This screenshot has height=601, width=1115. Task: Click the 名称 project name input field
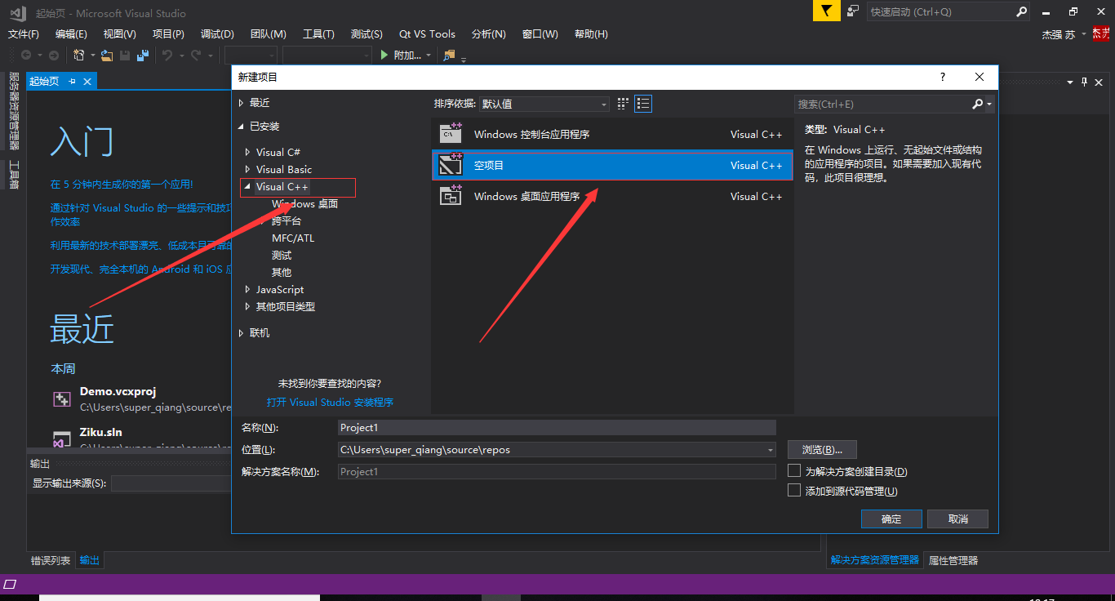pyautogui.click(x=557, y=427)
